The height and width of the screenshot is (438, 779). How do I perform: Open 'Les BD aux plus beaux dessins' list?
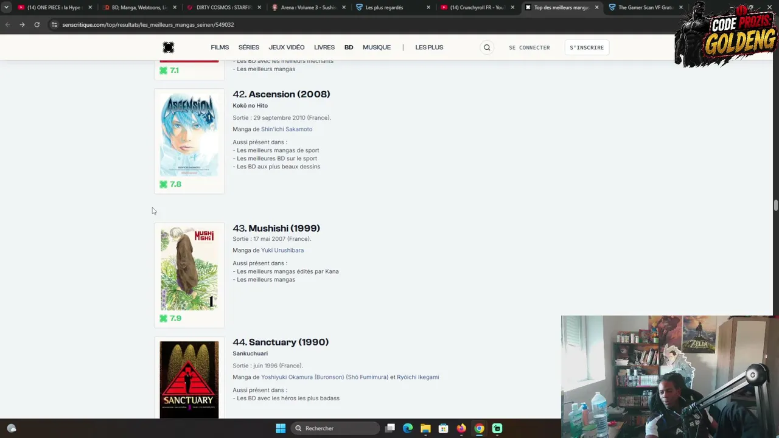point(278,167)
